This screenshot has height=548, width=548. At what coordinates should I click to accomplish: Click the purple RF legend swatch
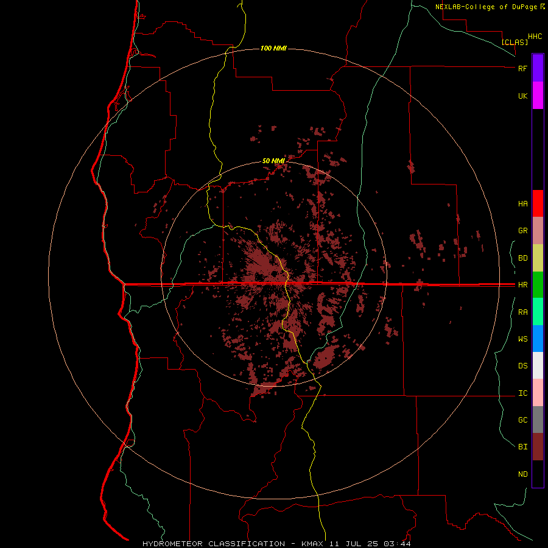click(x=538, y=68)
